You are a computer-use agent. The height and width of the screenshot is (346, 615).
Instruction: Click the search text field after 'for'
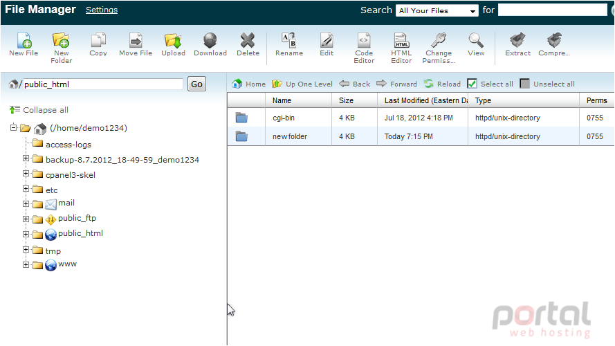click(552, 10)
